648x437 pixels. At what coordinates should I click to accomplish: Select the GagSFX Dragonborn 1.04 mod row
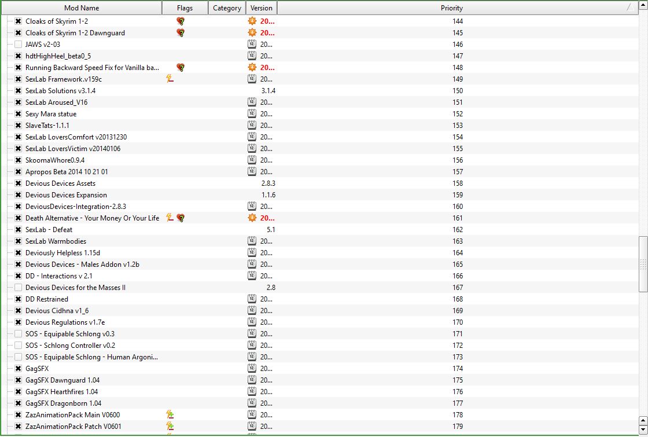(64, 403)
